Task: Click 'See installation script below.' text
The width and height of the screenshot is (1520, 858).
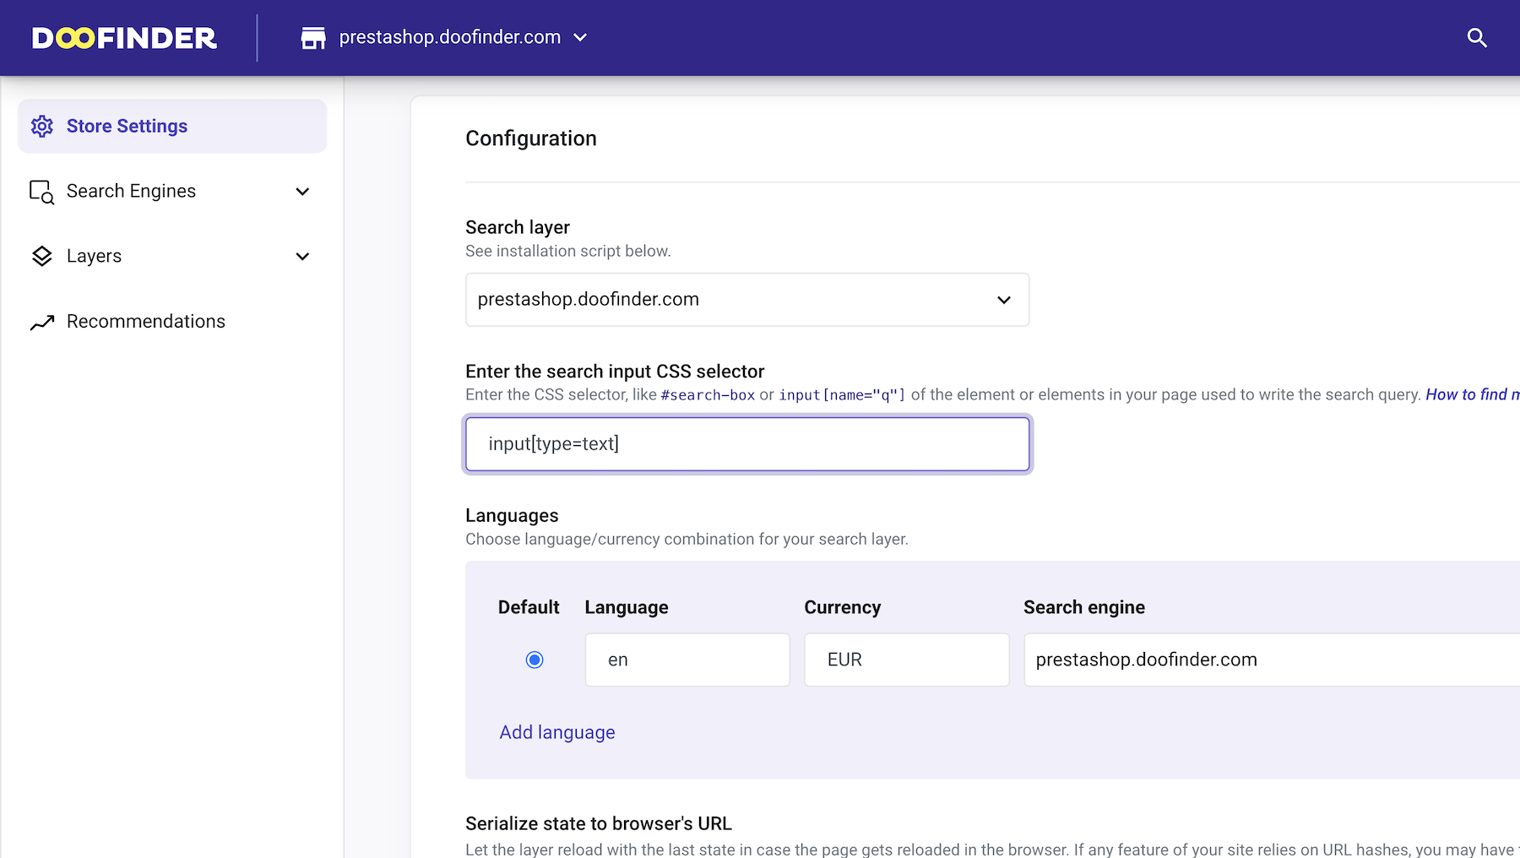Action: point(568,251)
